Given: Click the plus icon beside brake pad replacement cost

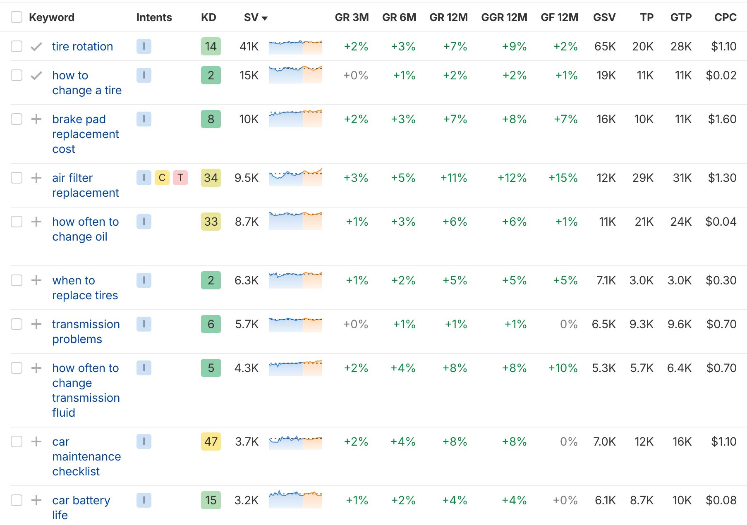Looking at the screenshot, I should (x=36, y=119).
